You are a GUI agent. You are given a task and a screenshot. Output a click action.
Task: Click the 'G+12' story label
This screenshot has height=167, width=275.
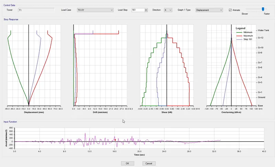[x=261, y=38]
